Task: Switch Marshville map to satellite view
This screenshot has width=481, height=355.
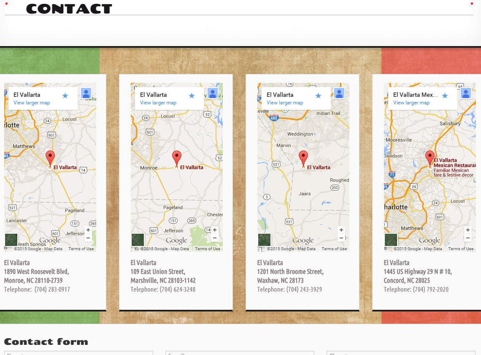Action: pos(138,240)
